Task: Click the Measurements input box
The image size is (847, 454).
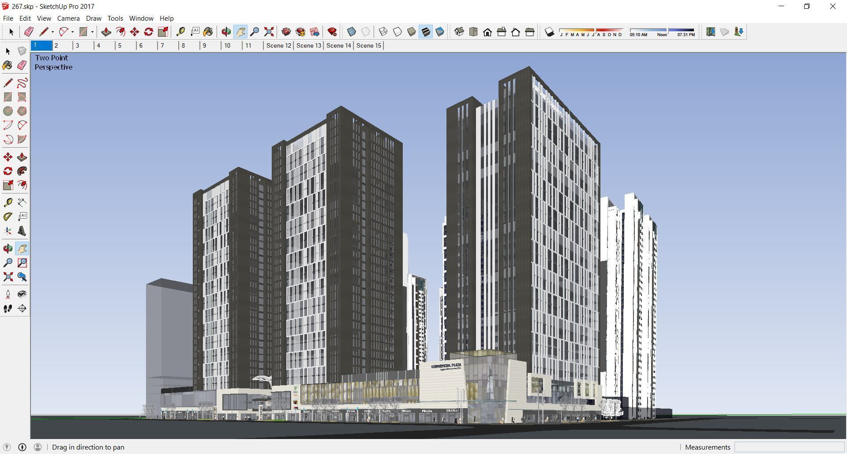Action: (789, 447)
